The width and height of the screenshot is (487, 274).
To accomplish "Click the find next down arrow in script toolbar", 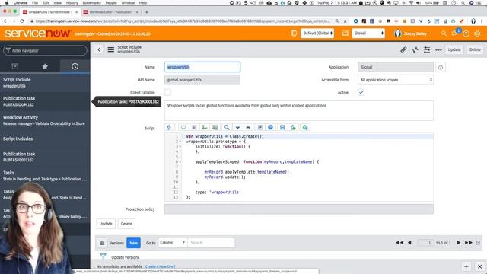I will pyautogui.click(x=237, y=127).
